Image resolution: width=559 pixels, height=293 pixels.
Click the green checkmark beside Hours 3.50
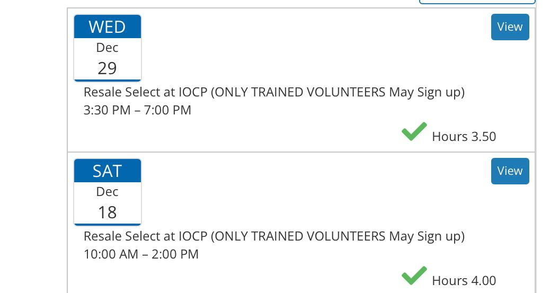point(414,131)
